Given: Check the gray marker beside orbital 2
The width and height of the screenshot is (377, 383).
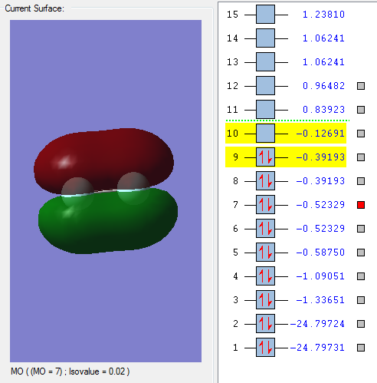Looking at the screenshot, I should (361, 324).
